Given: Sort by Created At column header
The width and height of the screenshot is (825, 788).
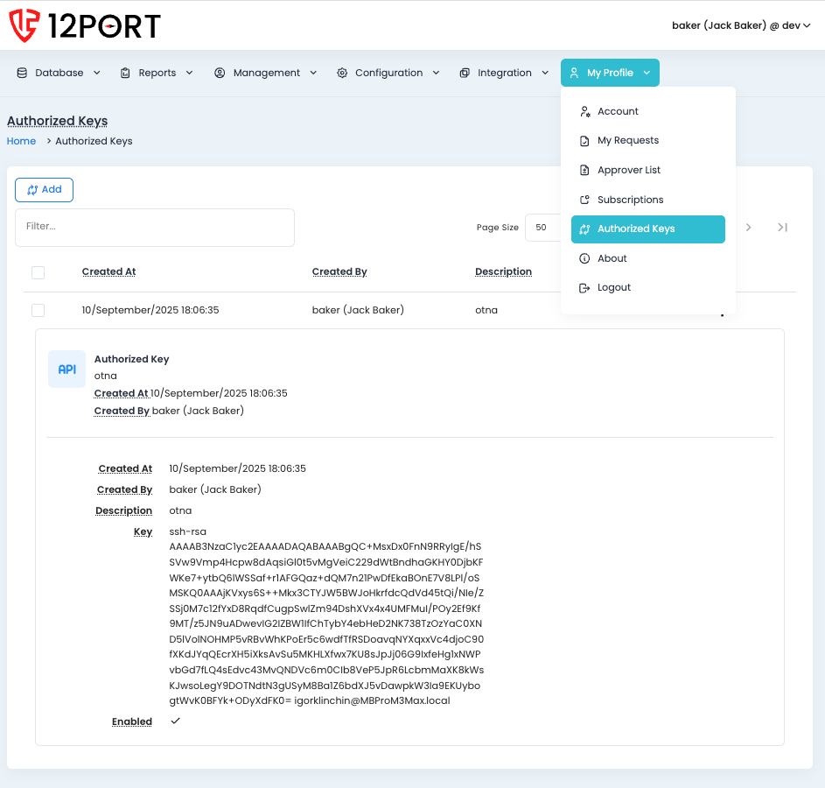Looking at the screenshot, I should coord(108,271).
